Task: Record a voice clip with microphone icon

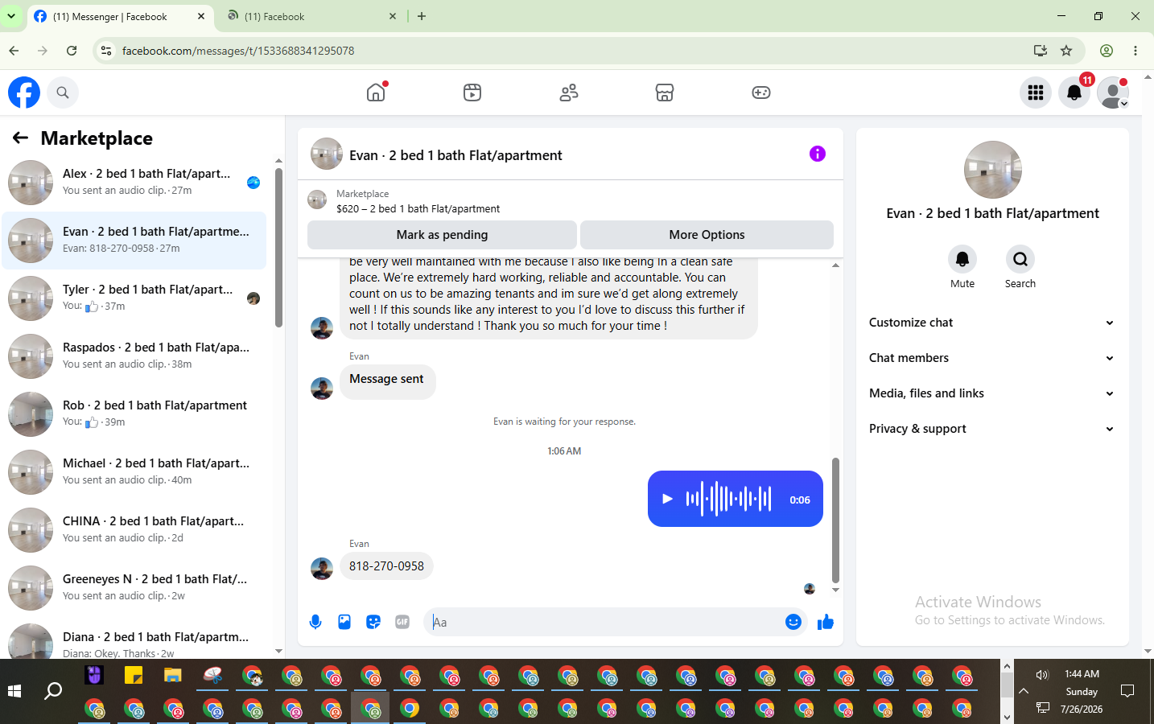Action: pyautogui.click(x=315, y=622)
